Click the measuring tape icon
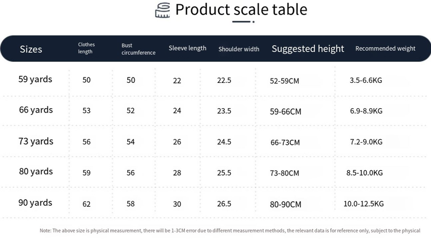Image resolution: width=431 pixels, height=239 pixels. click(x=162, y=11)
